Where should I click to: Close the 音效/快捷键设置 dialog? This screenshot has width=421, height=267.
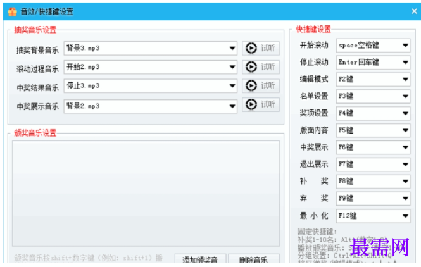(x=414, y=11)
